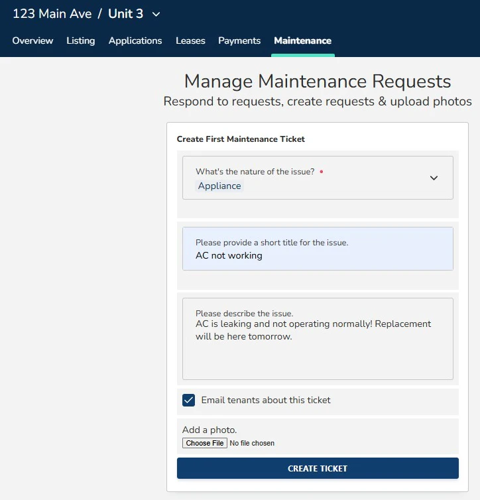Click the Create First Maintenance Ticket heading
Screen dimensions: 480x500
pyautogui.click(x=241, y=139)
